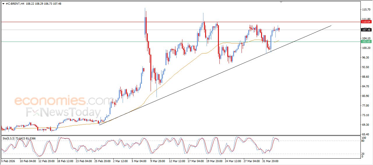Image resolution: width=373 pixels, height=165 pixels.
Task: Click the 9 Mar 20:00 time label
Action: pos(158,161)
